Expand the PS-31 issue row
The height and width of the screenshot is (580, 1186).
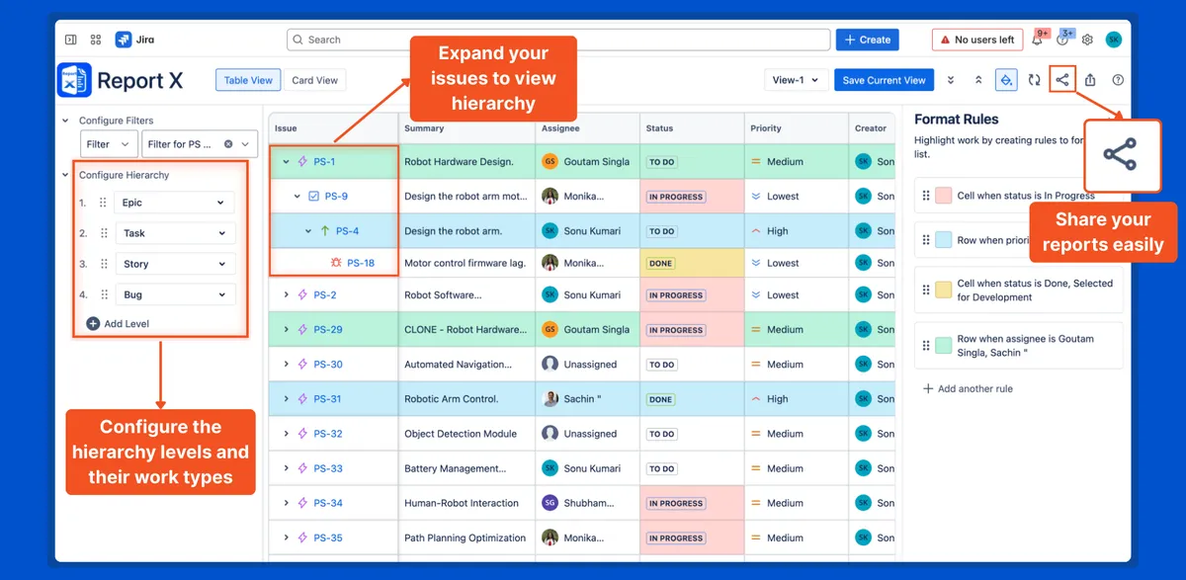(x=287, y=399)
